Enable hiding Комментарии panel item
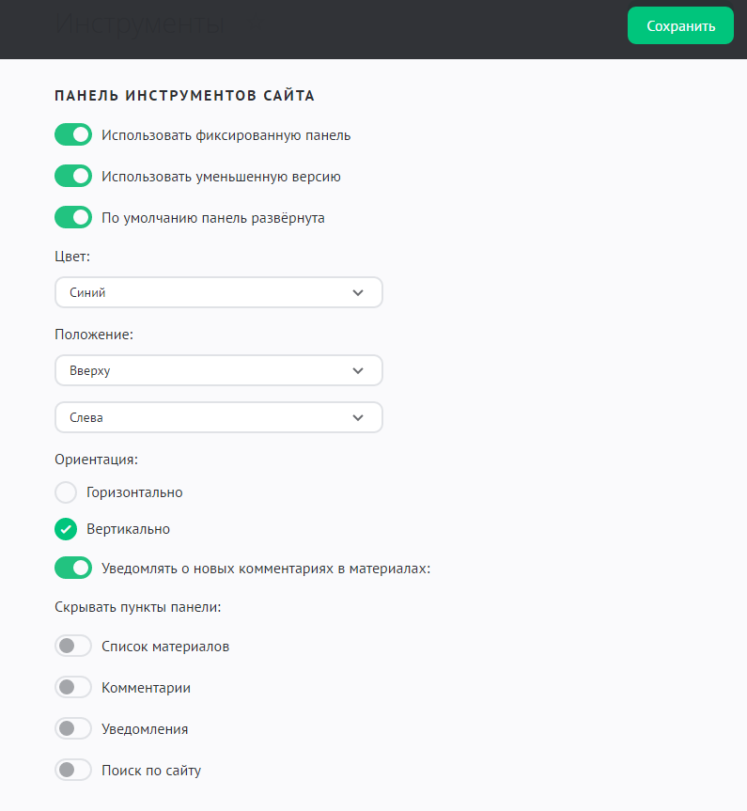This screenshot has width=747, height=811. pyautogui.click(x=73, y=688)
